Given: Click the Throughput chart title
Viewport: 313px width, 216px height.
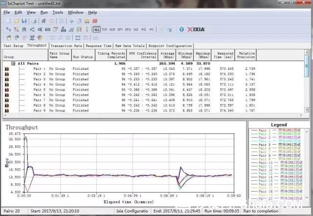Looking at the screenshot, I should [x=22, y=127].
